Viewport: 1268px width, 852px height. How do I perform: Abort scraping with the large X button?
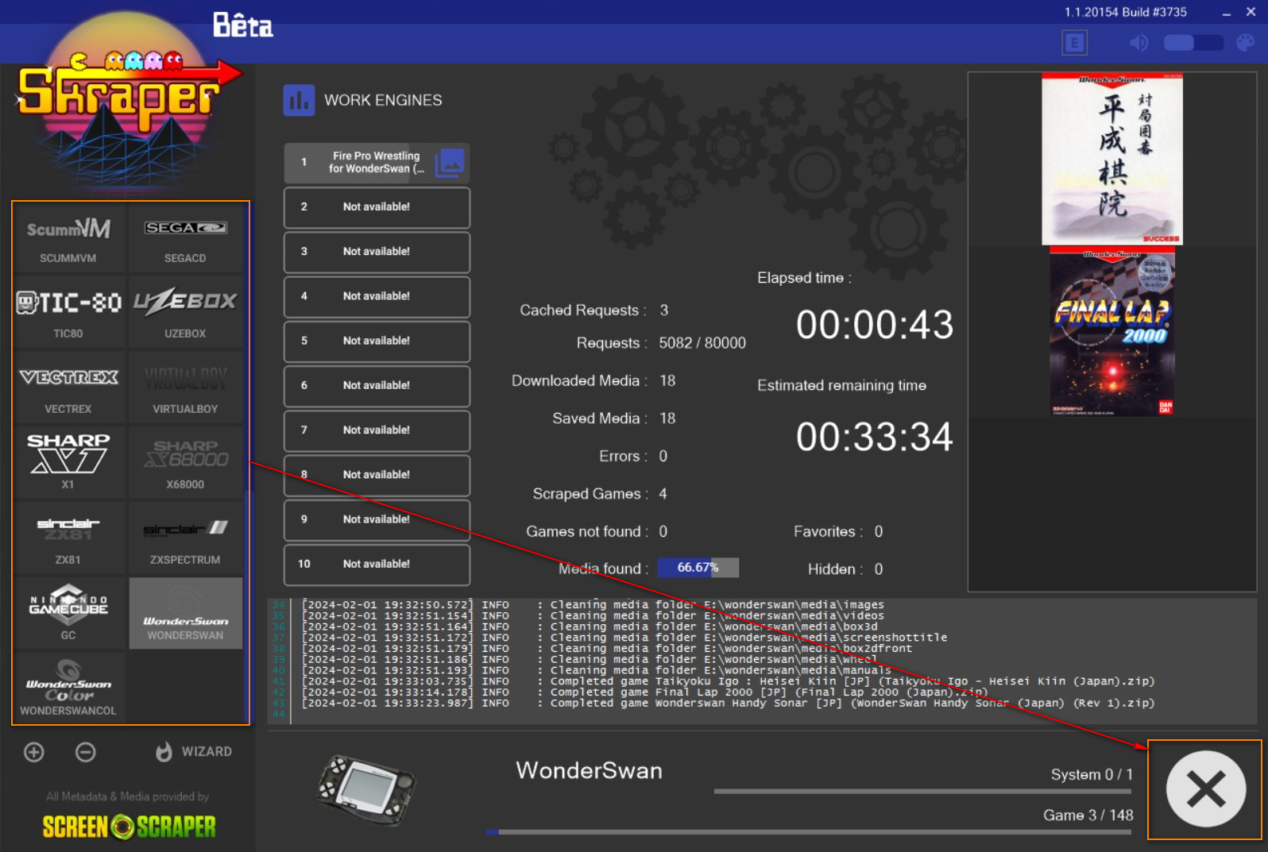click(x=1205, y=789)
